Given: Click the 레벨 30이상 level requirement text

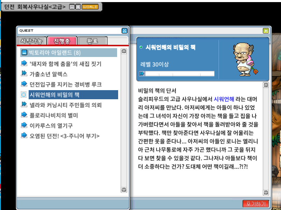Looking at the screenshot, I should 154,64.
